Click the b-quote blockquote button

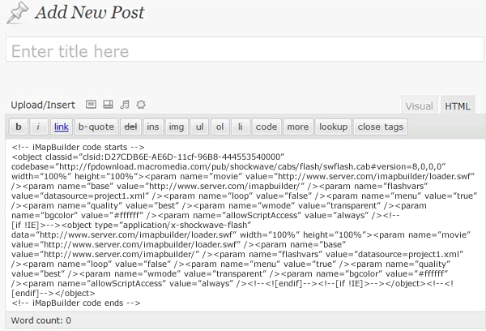(96, 127)
